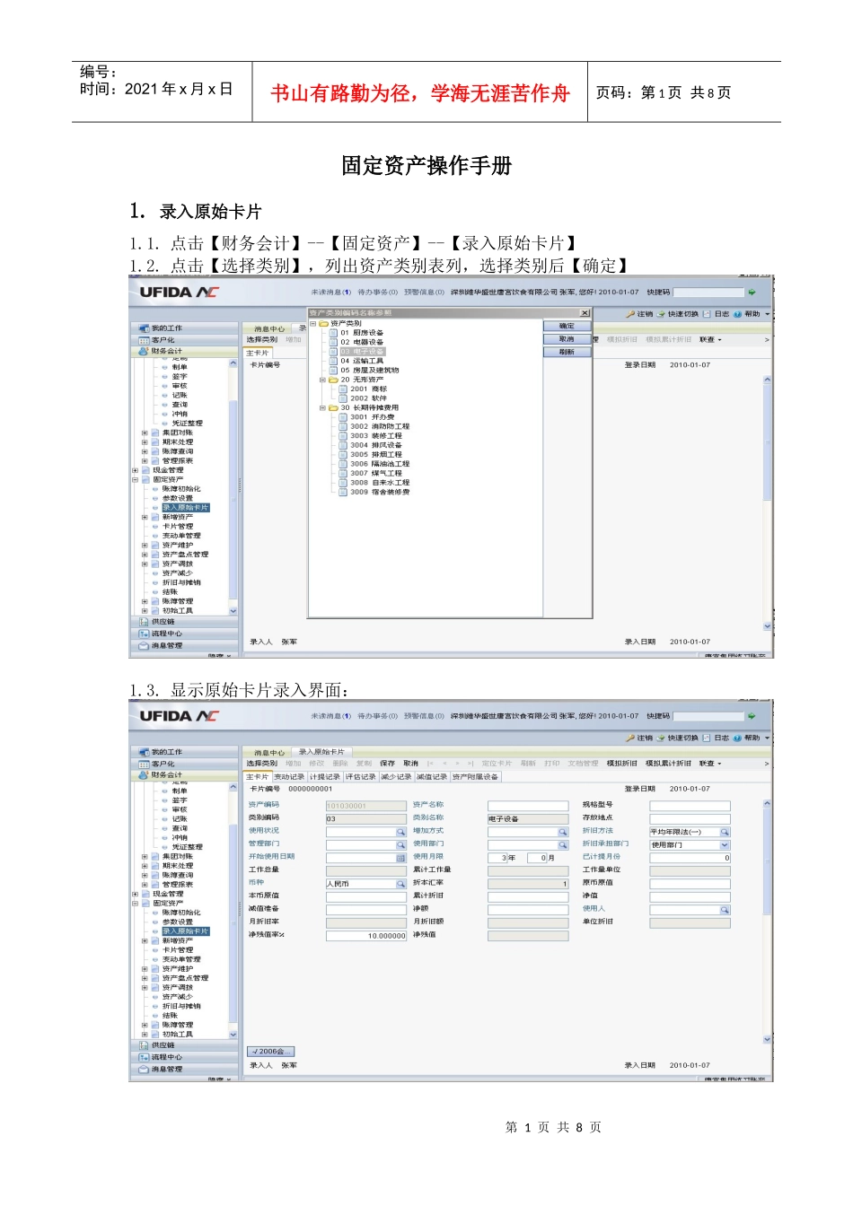Select category 04 运输工具
Viewport: 853px width, 1206px height.
362,361
